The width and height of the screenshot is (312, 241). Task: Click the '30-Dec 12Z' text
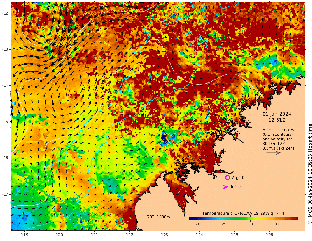(274, 144)
